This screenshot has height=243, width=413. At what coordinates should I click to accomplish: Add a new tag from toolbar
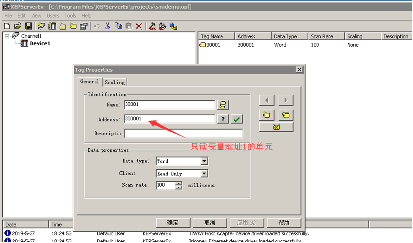click(73, 26)
